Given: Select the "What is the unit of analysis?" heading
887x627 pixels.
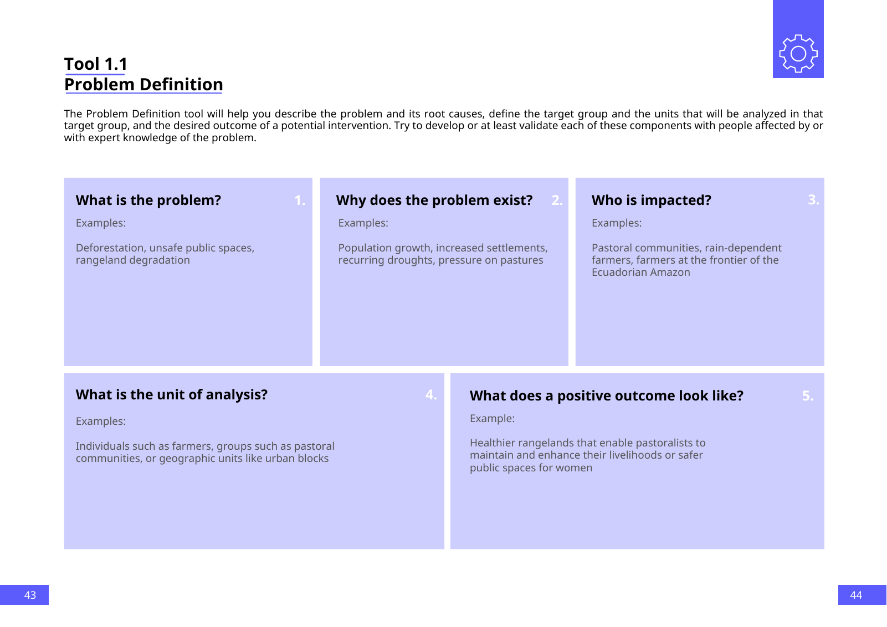Looking at the screenshot, I should 172,394.
